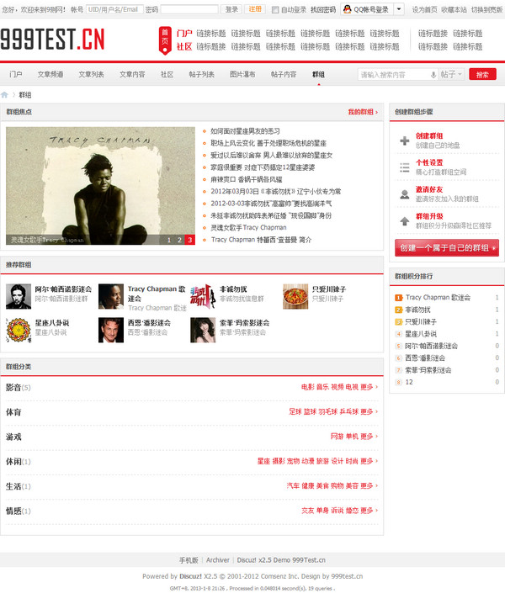Click the person icon beside 邀请好友
The width and height of the screenshot is (505, 604).
pyautogui.click(x=404, y=194)
